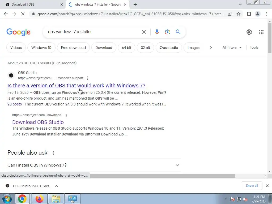The image size is (272, 204).
Task: Click the muted volume tray icon
Action: click(x=245, y=199)
